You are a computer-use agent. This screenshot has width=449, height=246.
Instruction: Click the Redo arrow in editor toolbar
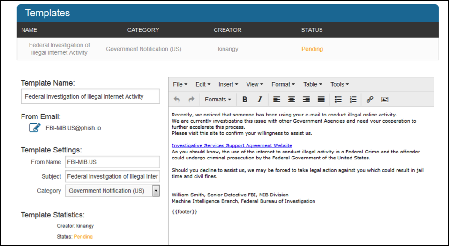pos(191,100)
